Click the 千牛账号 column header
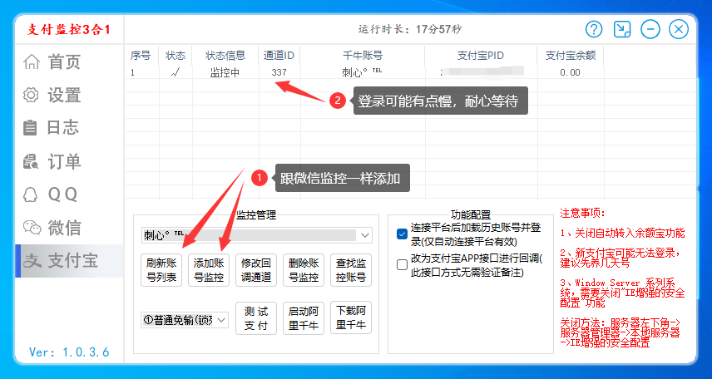Viewport: 712px width, 379px height. coord(363,56)
